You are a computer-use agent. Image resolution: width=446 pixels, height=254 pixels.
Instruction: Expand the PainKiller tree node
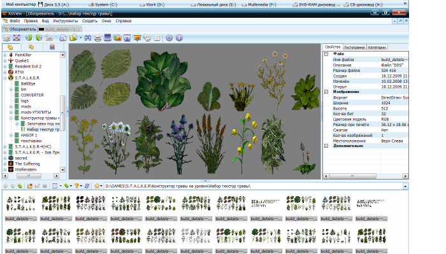pos(5,55)
